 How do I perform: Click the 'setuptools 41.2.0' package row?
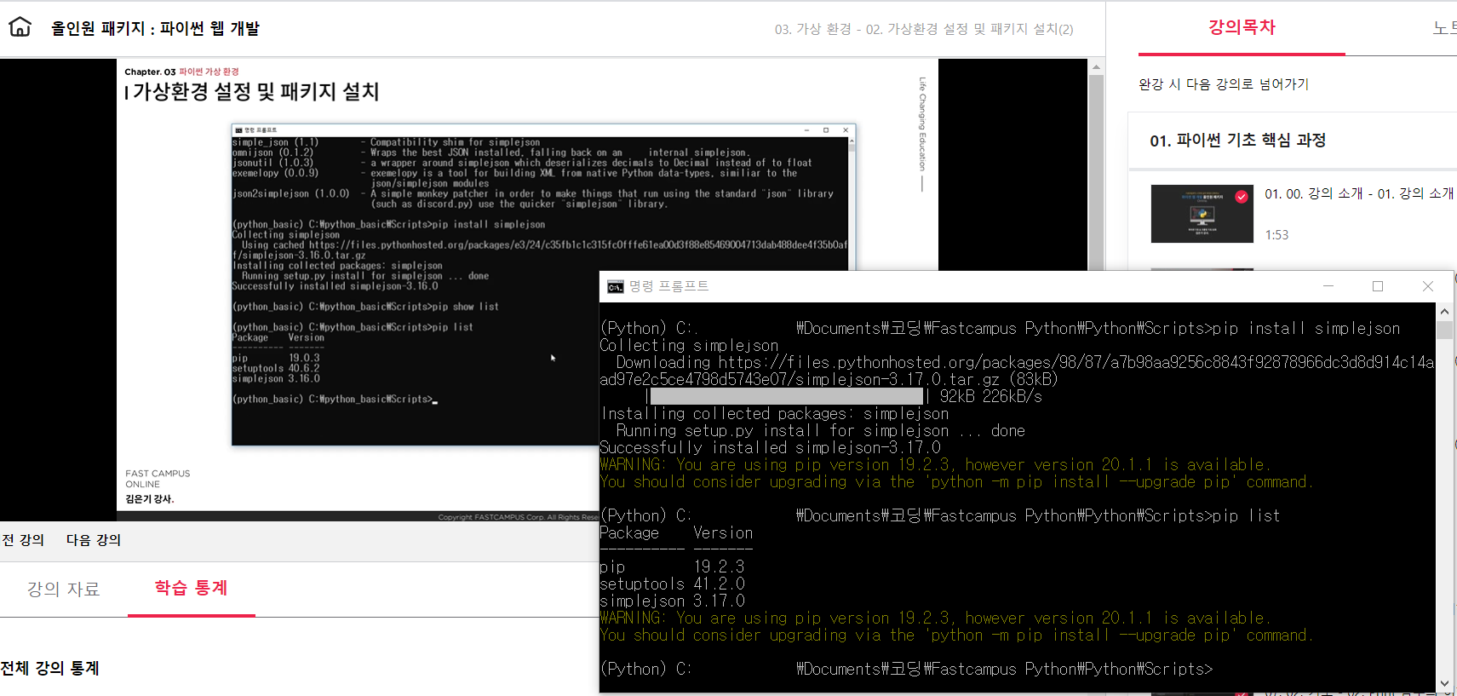(672, 584)
